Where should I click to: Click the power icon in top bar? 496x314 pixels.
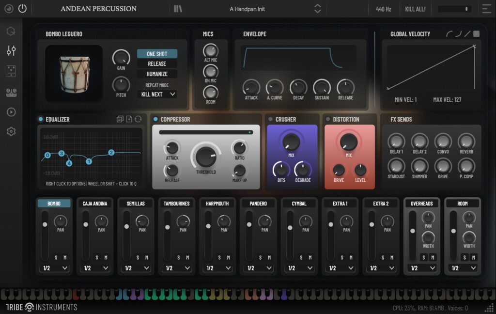click(22, 8)
